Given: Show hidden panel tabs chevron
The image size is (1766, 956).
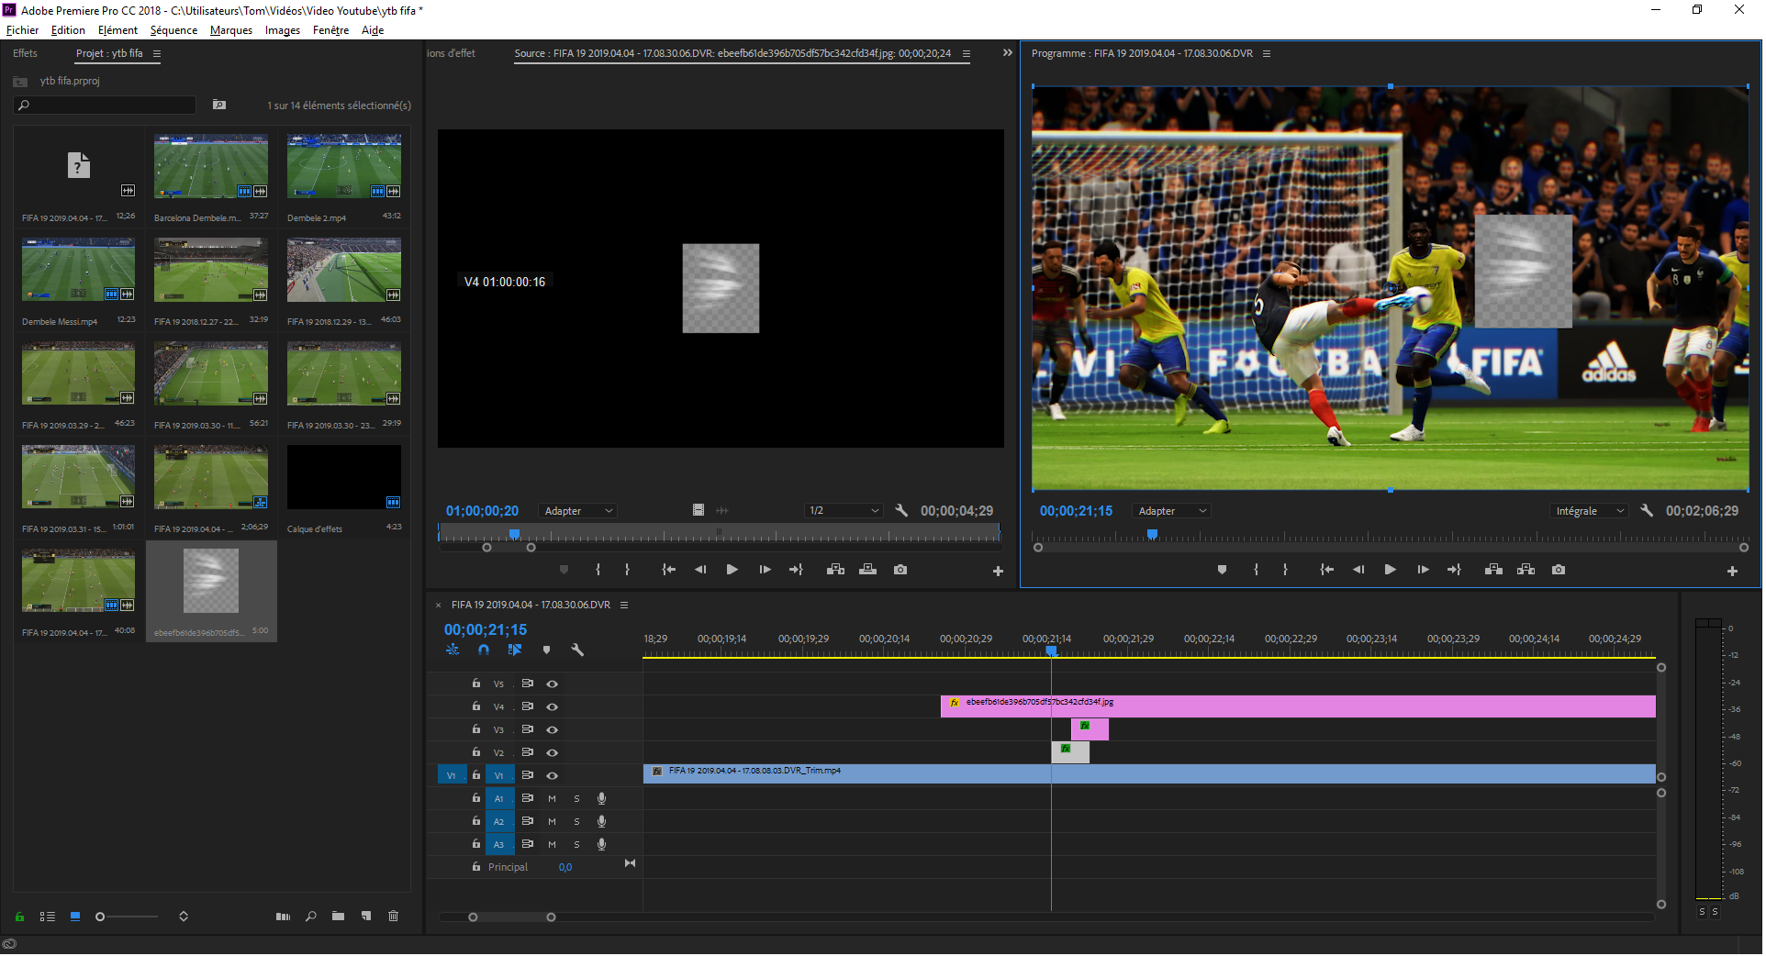Looking at the screenshot, I should click(1008, 53).
